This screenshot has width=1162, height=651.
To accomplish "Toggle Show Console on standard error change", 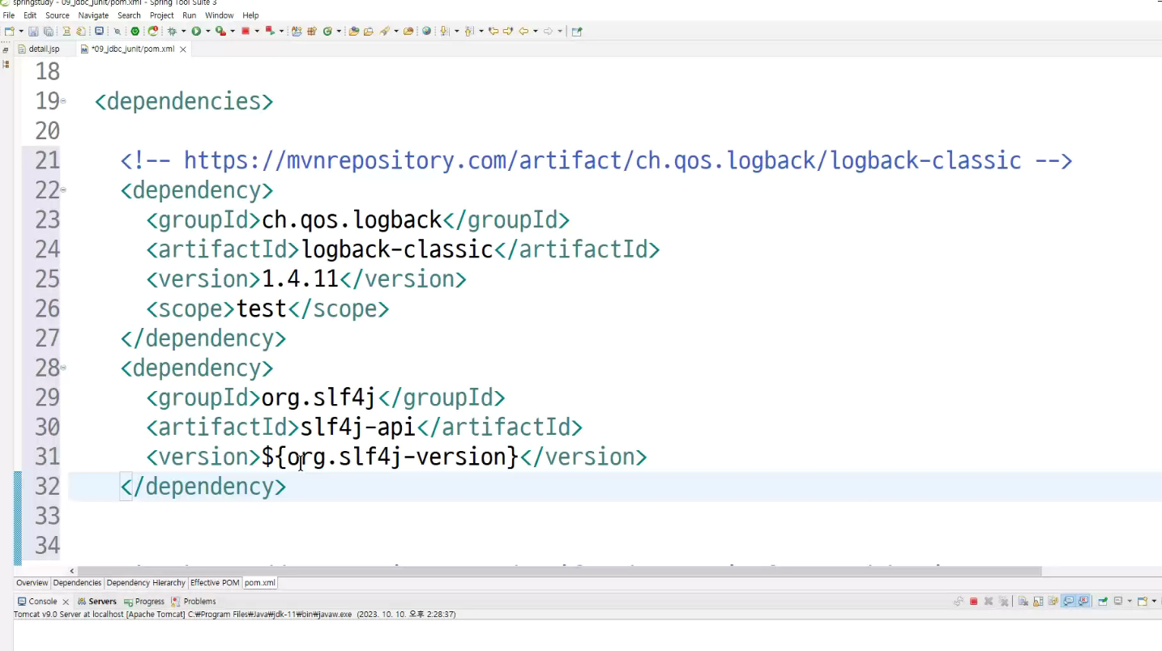I will [x=1083, y=602].
